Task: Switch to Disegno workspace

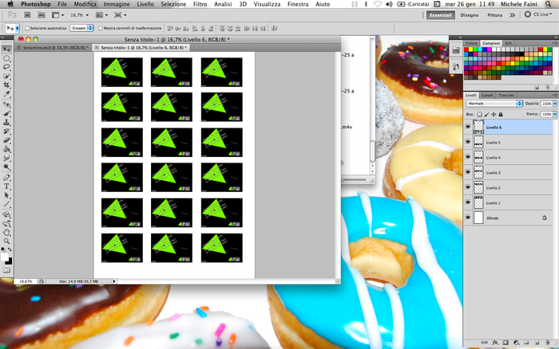Action: click(x=470, y=15)
